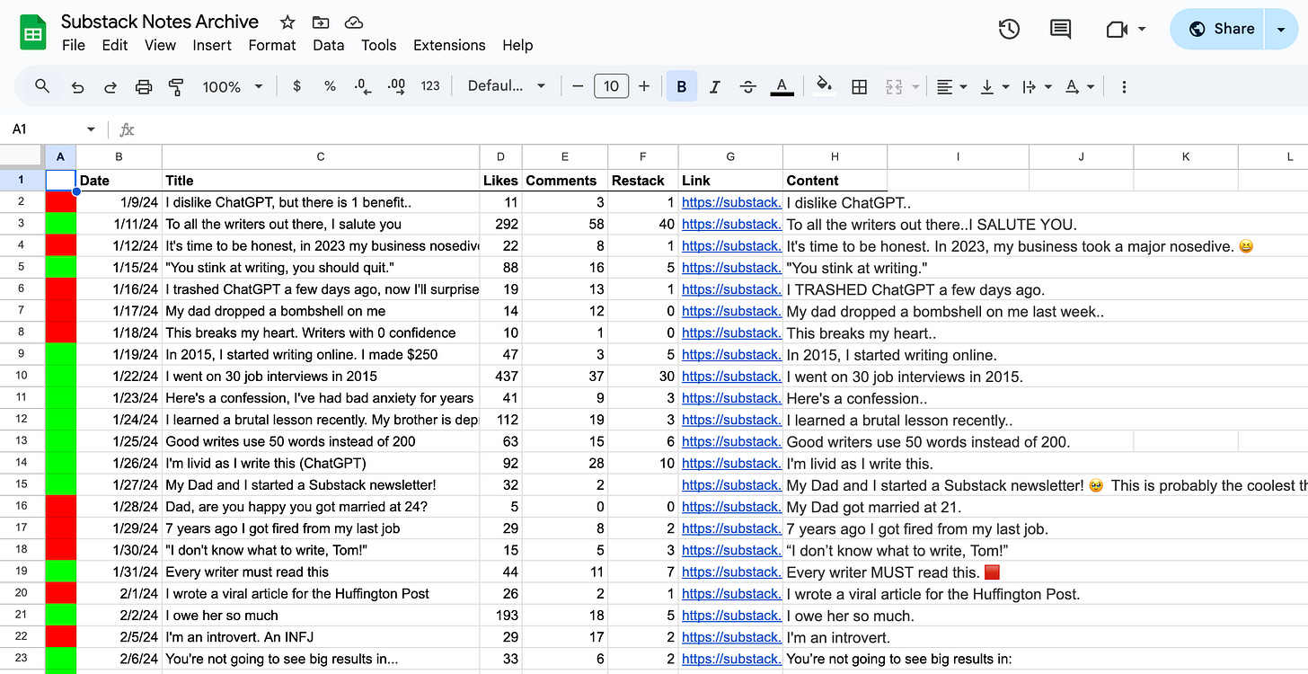The width and height of the screenshot is (1308, 674).
Task: Select the Restack header cell
Action: click(x=642, y=181)
